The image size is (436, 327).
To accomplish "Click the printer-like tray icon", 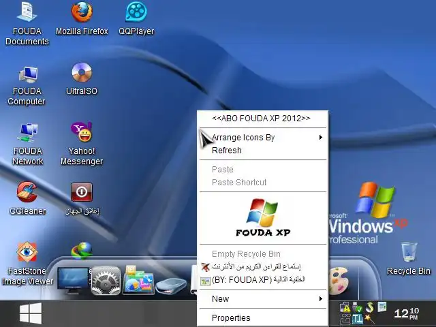I will [x=345, y=320].
